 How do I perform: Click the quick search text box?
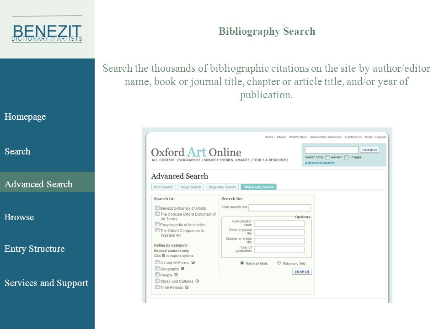coord(332,150)
